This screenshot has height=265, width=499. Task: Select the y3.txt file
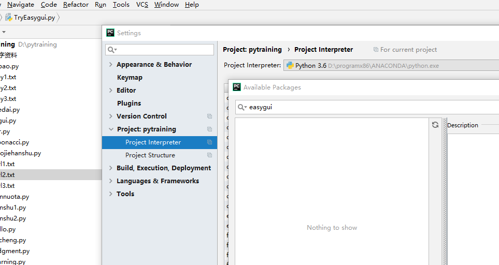8,99
